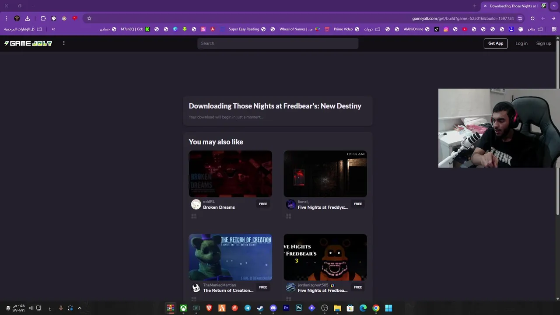Viewport: 560px width, 315px height.
Task: Open the browser downloads icon
Action: coord(27,18)
